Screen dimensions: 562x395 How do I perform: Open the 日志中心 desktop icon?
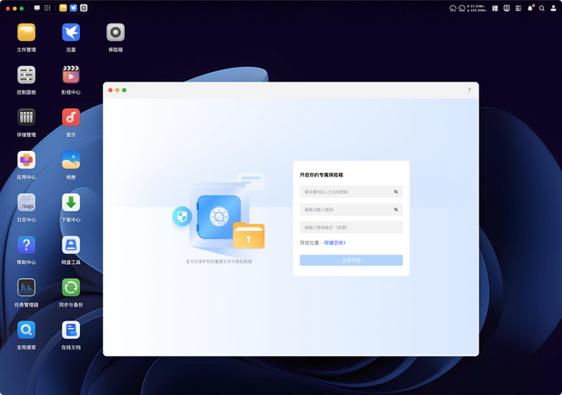click(x=26, y=203)
